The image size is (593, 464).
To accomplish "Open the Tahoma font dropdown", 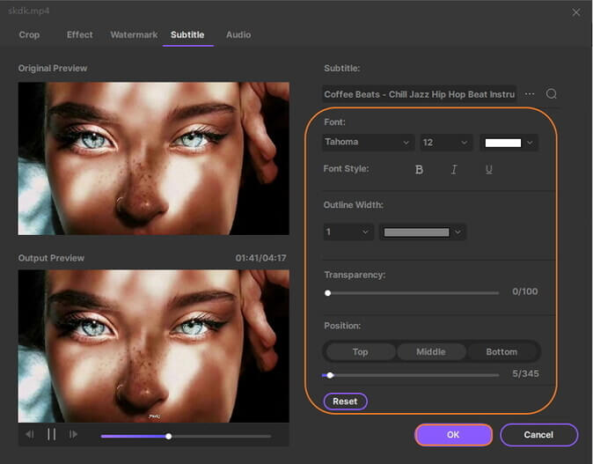I will pyautogui.click(x=368, y=143).
